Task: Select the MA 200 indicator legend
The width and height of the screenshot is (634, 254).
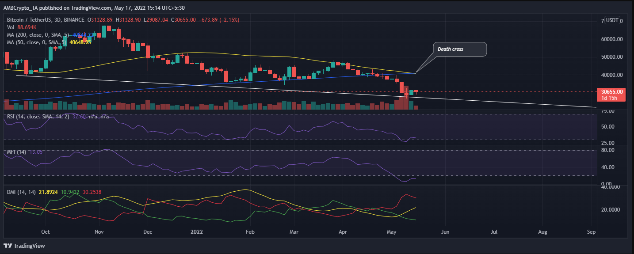Action: [x=31, y=35]
